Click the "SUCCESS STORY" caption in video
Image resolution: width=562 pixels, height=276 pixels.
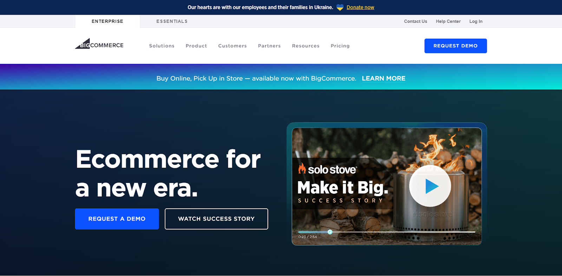click(341, 201)
